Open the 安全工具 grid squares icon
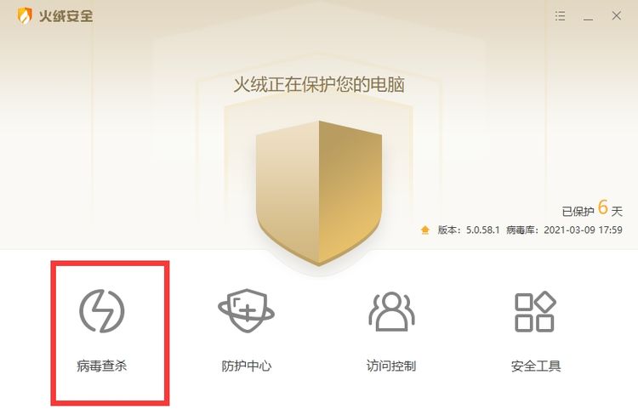Screen dimensions: 638x420 pyautogui.click(x=535, y=311)
